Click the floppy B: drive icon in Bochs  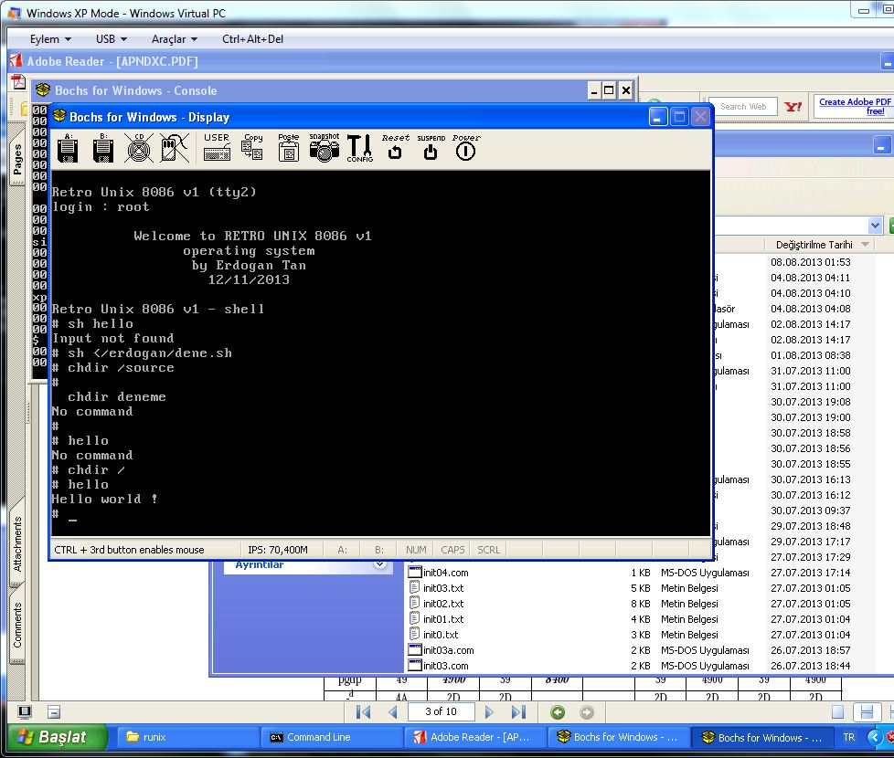pyautogui.click(x=103, y=149)
